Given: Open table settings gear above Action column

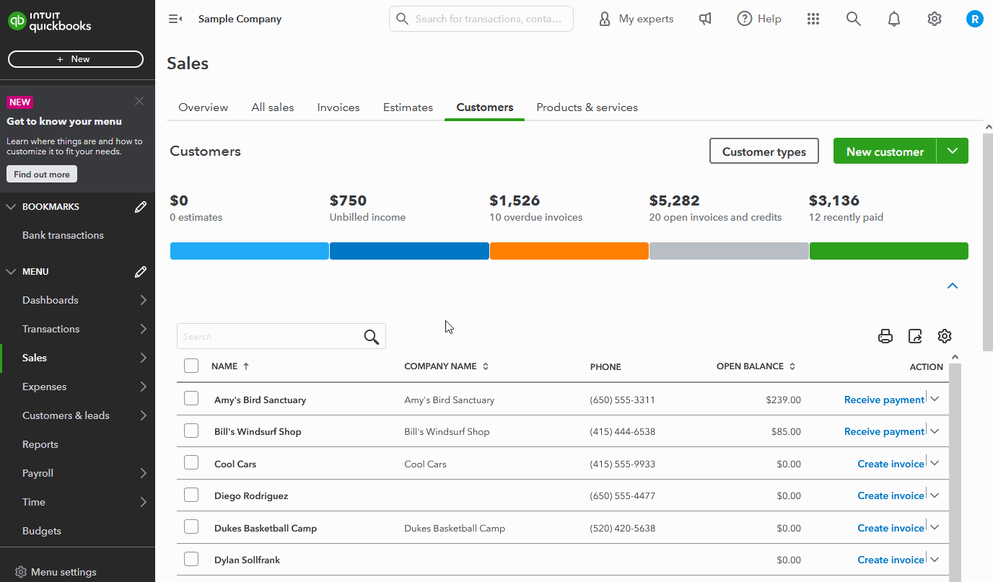Looking at the screenshot, I should [x=945, y=336].
